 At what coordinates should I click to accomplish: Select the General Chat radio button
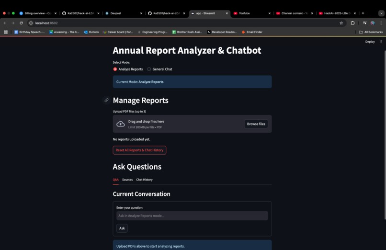click(149, 69)
